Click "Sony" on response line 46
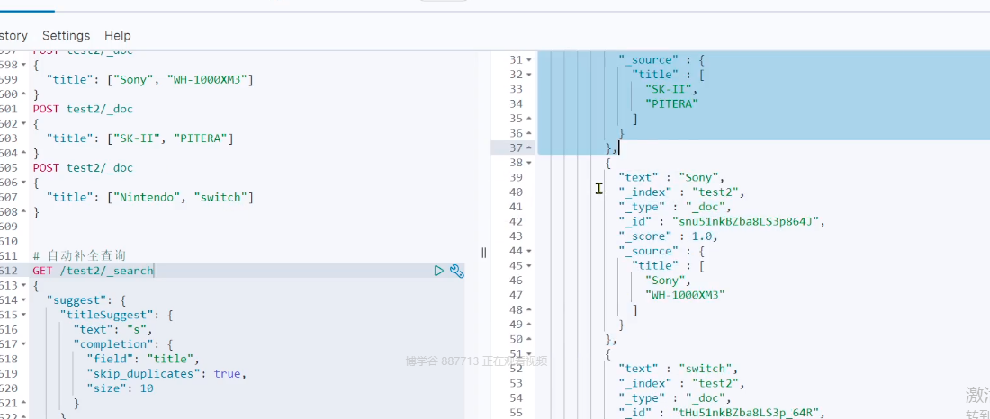The height and width of the screenshot is (419, 990). [669, 281]
